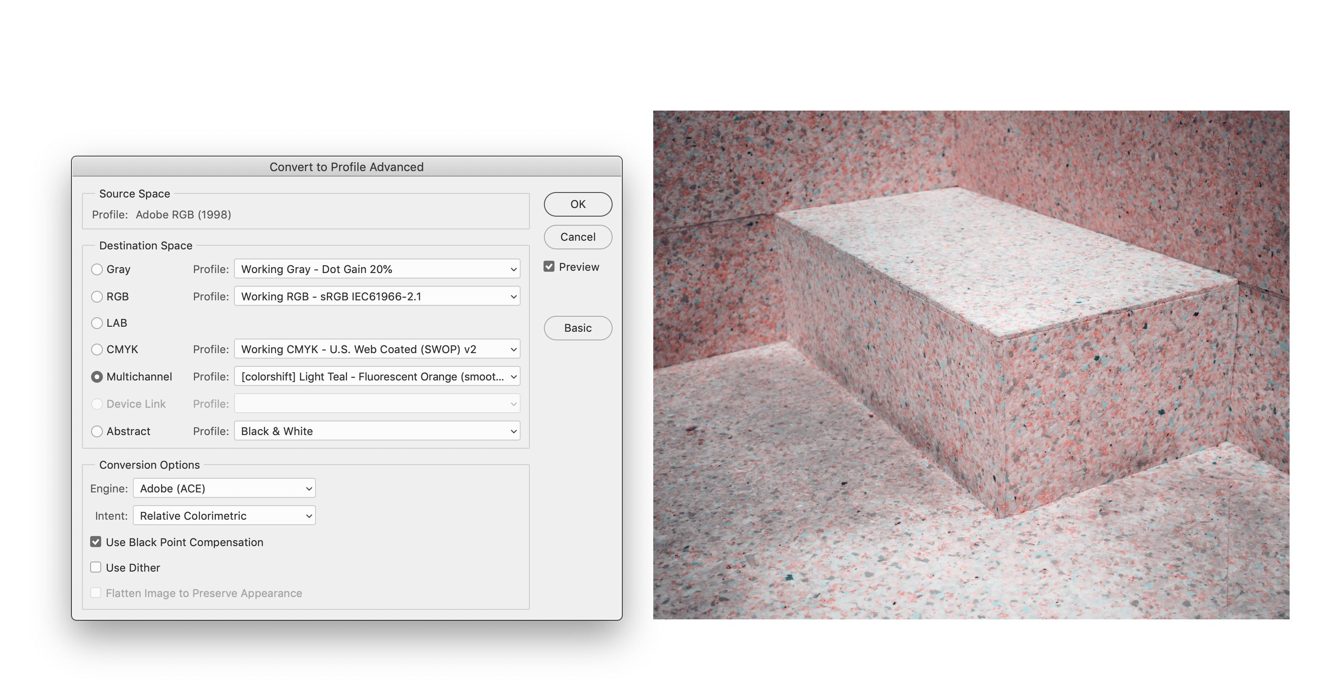Open the Relative Colorimetric intent dropdown

tap(224, 516)
